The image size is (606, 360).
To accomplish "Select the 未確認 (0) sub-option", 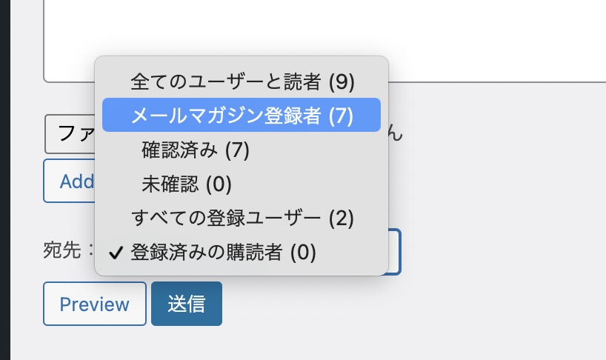I will pos(187,184).
